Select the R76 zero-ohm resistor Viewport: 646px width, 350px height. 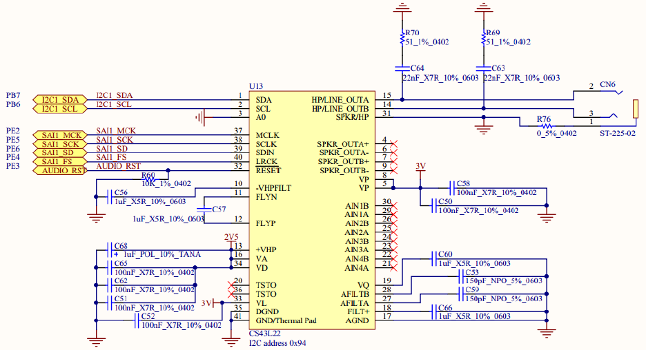tap(547, 126)
